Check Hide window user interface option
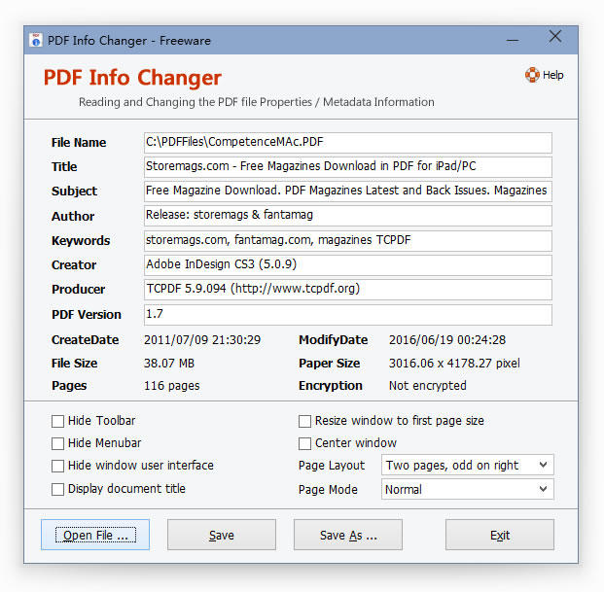Image resolution: width=604 pixels, height=592 pixels. point(58,466)
